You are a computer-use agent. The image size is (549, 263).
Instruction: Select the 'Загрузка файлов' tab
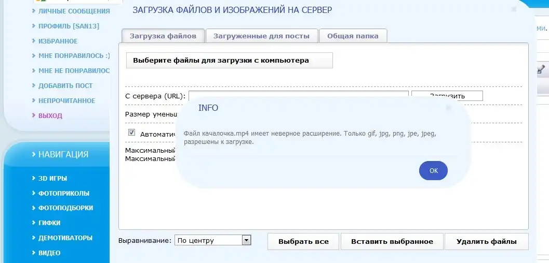pos(163,36)
